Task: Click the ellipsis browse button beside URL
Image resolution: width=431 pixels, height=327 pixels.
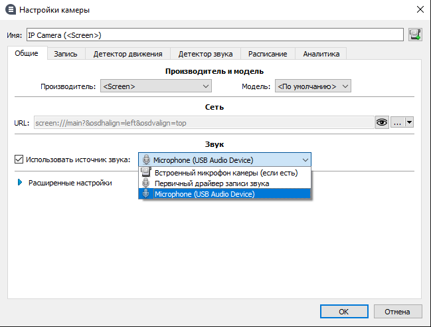Action: pos(397,122)
